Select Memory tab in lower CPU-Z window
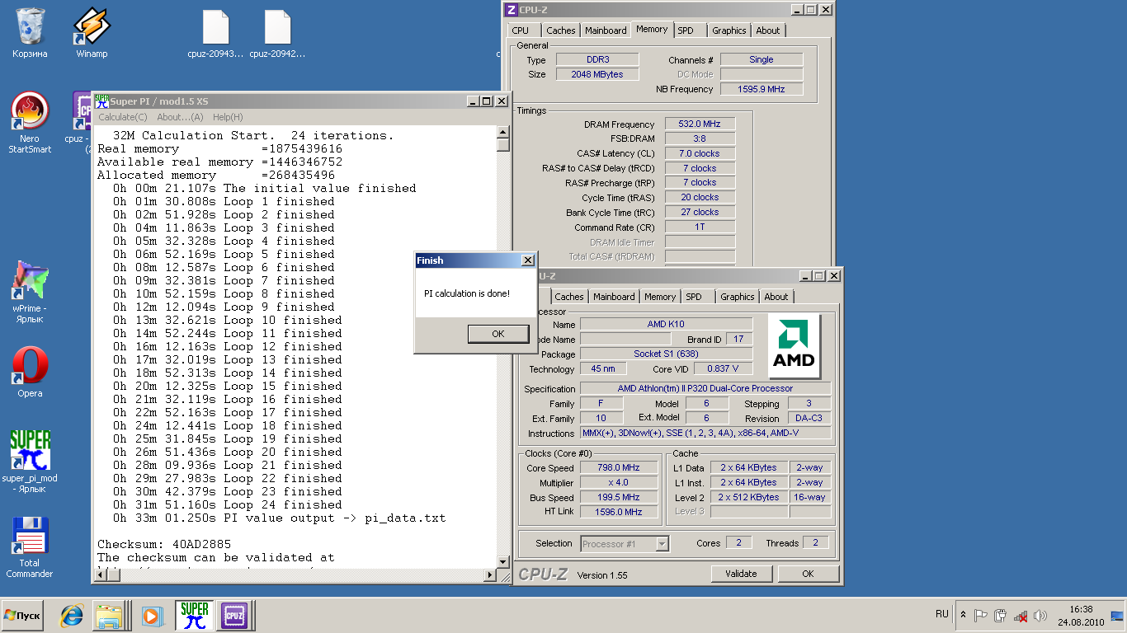This screenshot has height=633, width=1127. (x=660, y=297)
